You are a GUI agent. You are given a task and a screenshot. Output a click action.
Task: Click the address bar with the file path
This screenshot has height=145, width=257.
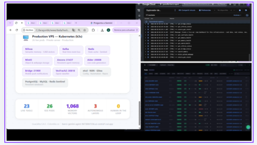52,30
